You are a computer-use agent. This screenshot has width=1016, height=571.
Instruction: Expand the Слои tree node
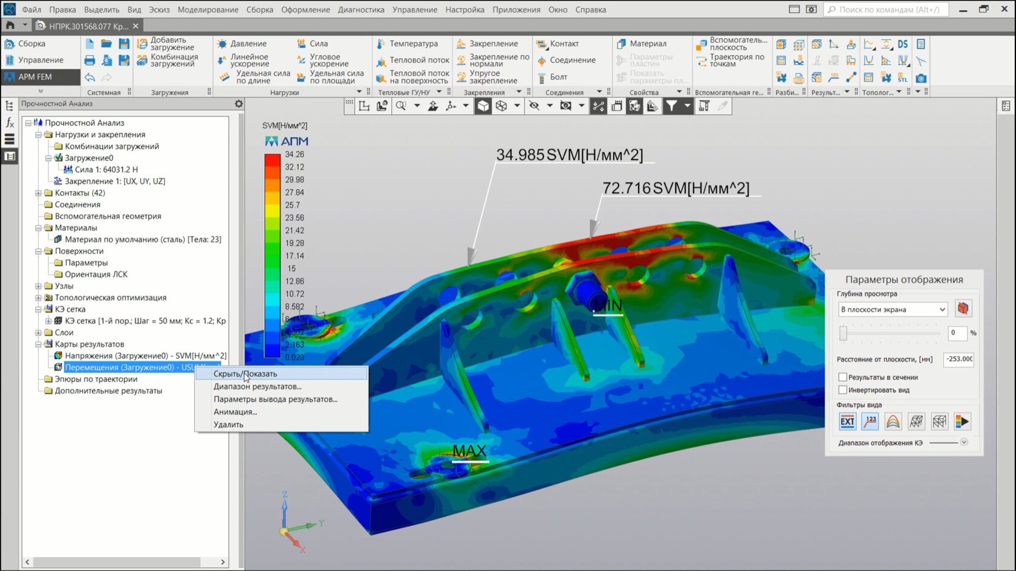[38, 332]
